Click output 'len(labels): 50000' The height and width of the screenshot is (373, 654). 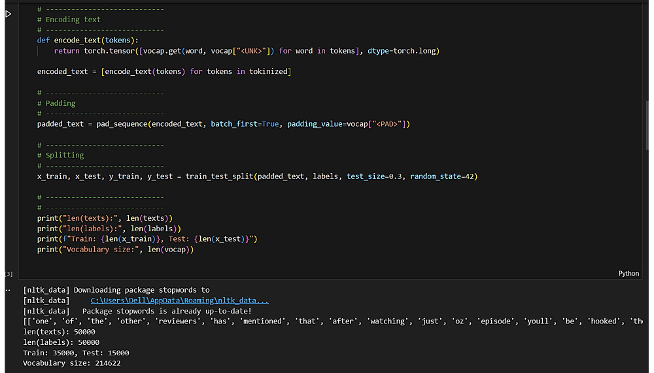(x=61, y=342)
